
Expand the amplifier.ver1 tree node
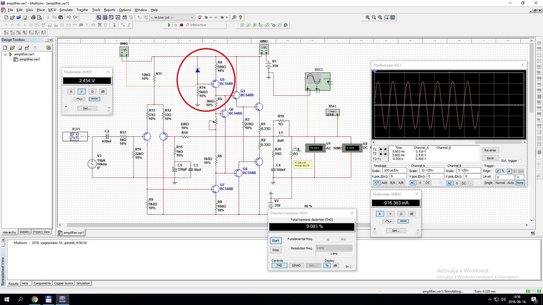[x=6, y=54]
